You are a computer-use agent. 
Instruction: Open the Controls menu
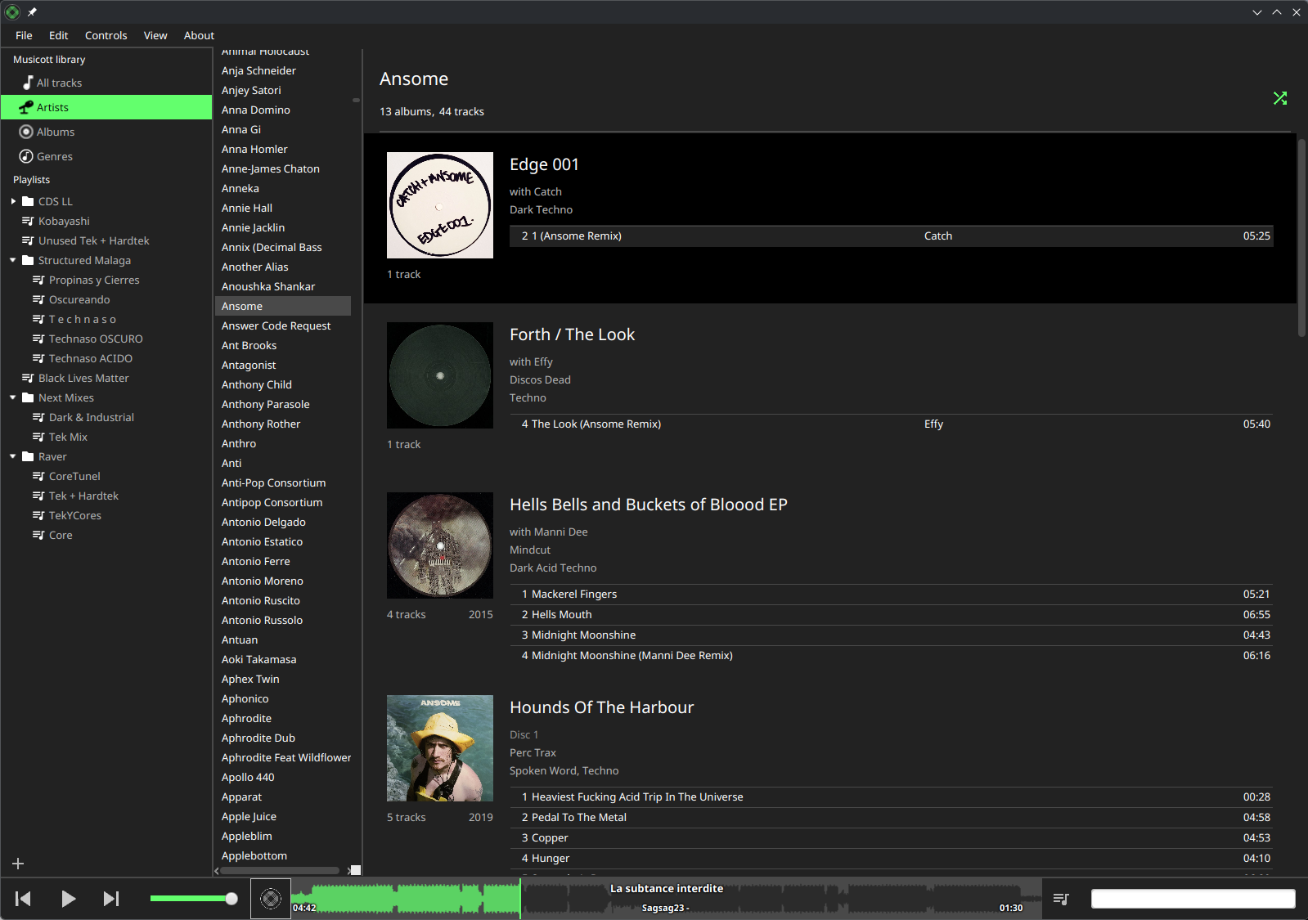pyautogui.click(x=106, y=35)
